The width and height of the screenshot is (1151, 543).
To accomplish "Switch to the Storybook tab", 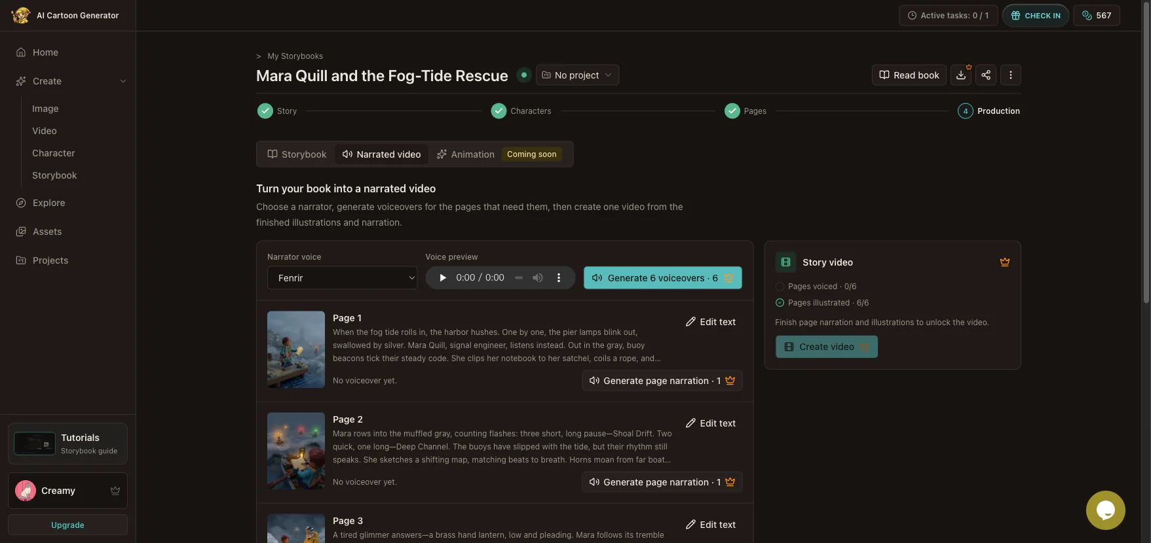I will click(297, 154).
